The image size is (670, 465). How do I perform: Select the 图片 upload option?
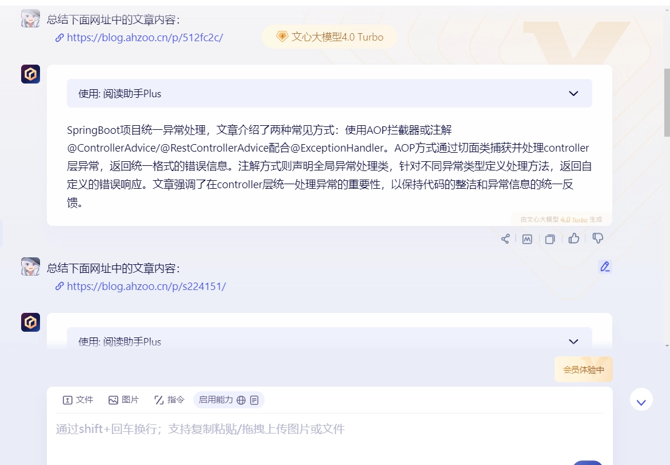click(x=124, y=400)
